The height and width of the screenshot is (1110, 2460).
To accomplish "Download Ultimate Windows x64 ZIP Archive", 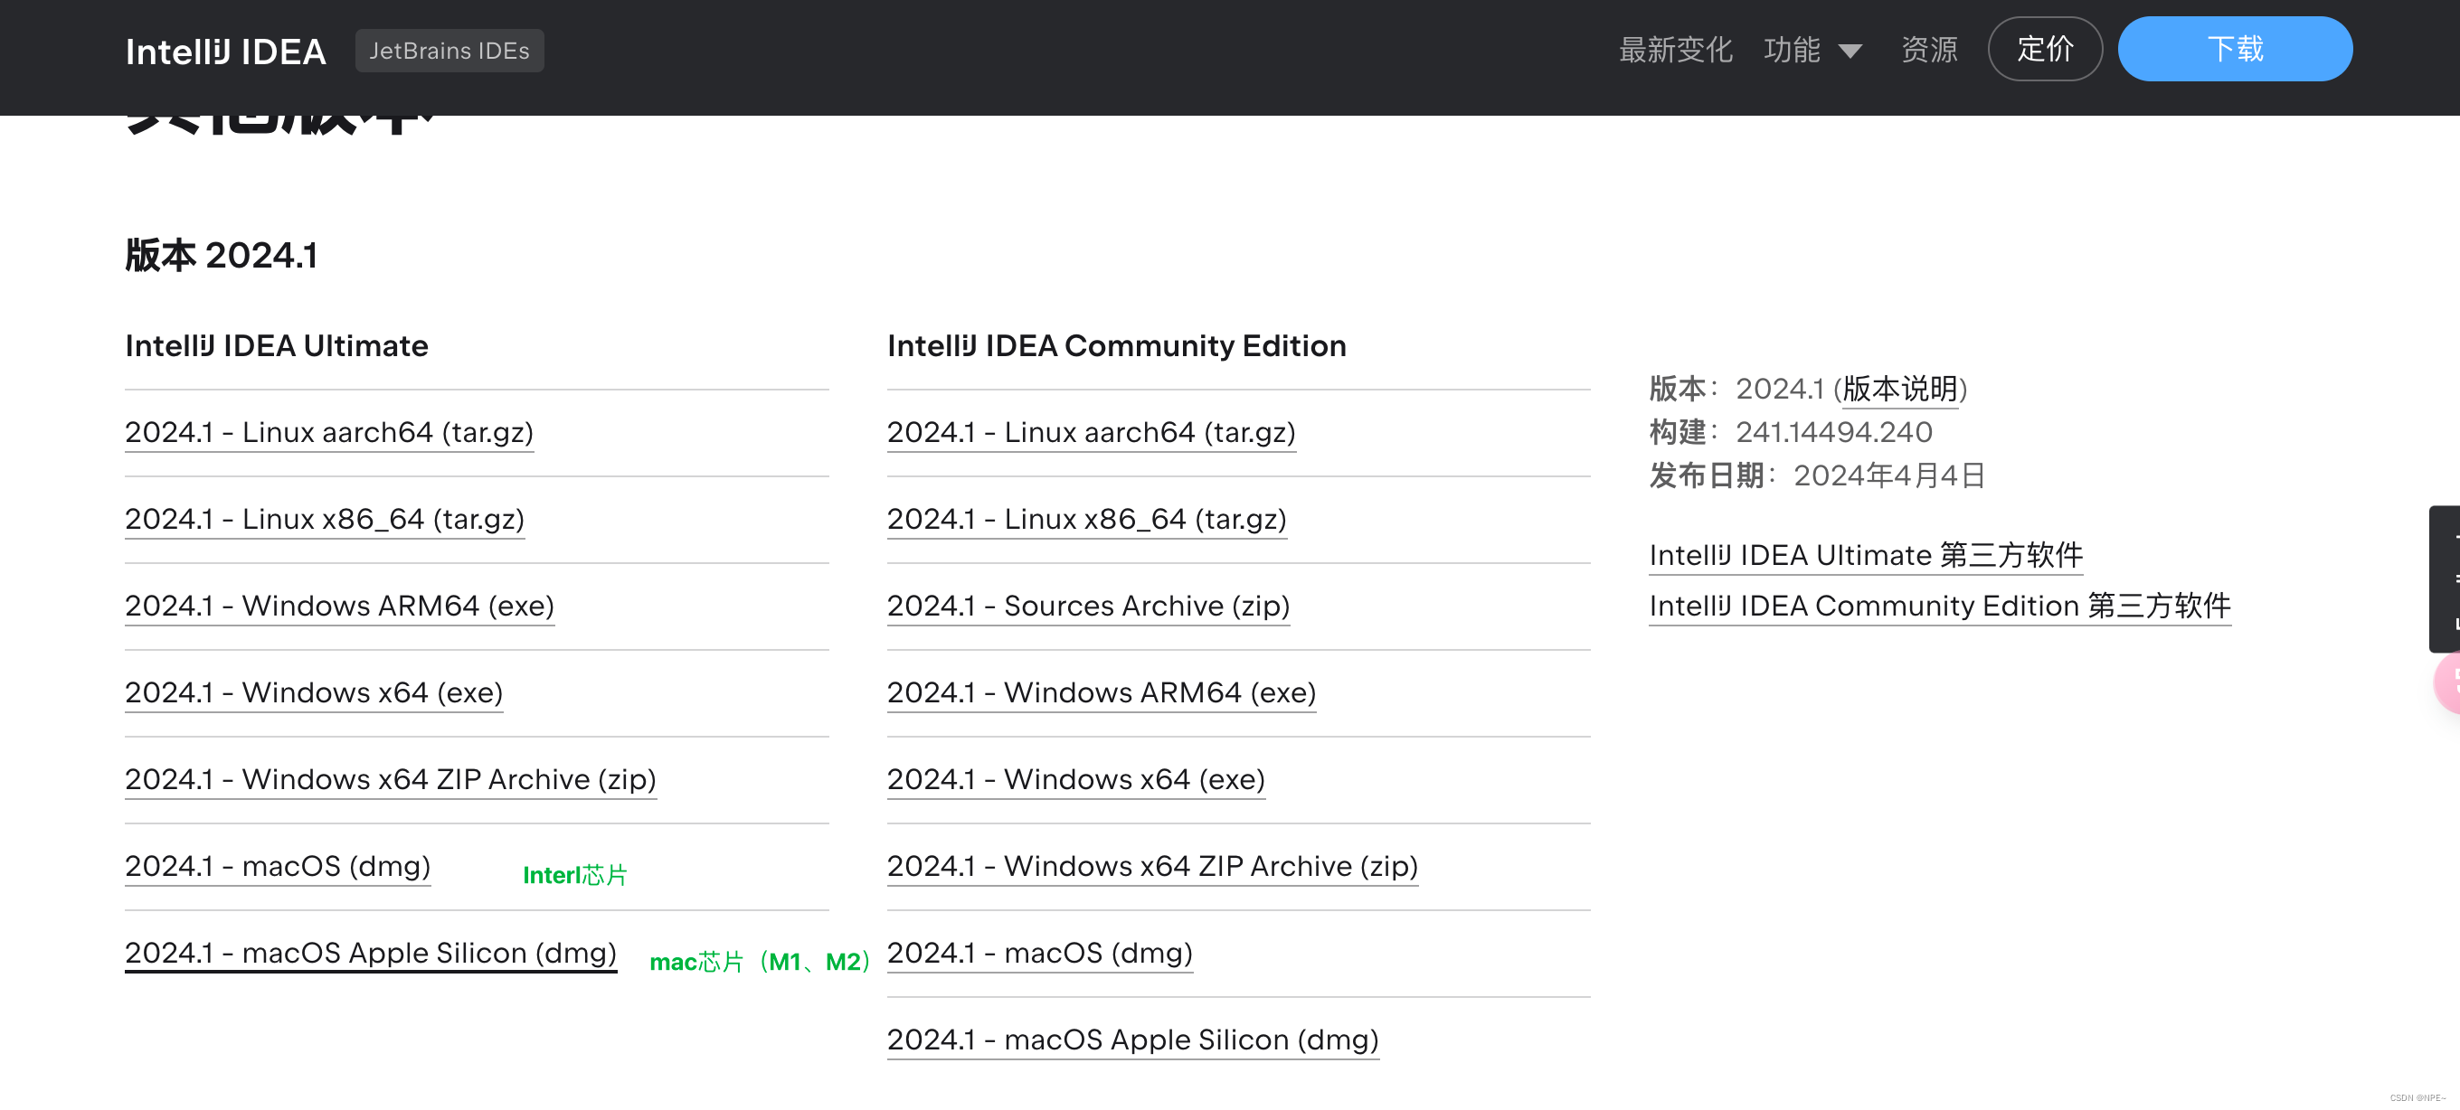I will [x=391, y=780].
